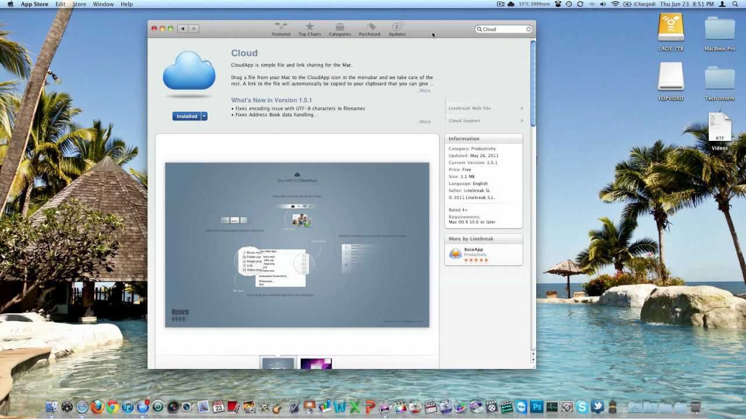This screenshot has height=419, width=746.
Task: Select the second purple screenshot thumbnail
Action: point(316,364)
